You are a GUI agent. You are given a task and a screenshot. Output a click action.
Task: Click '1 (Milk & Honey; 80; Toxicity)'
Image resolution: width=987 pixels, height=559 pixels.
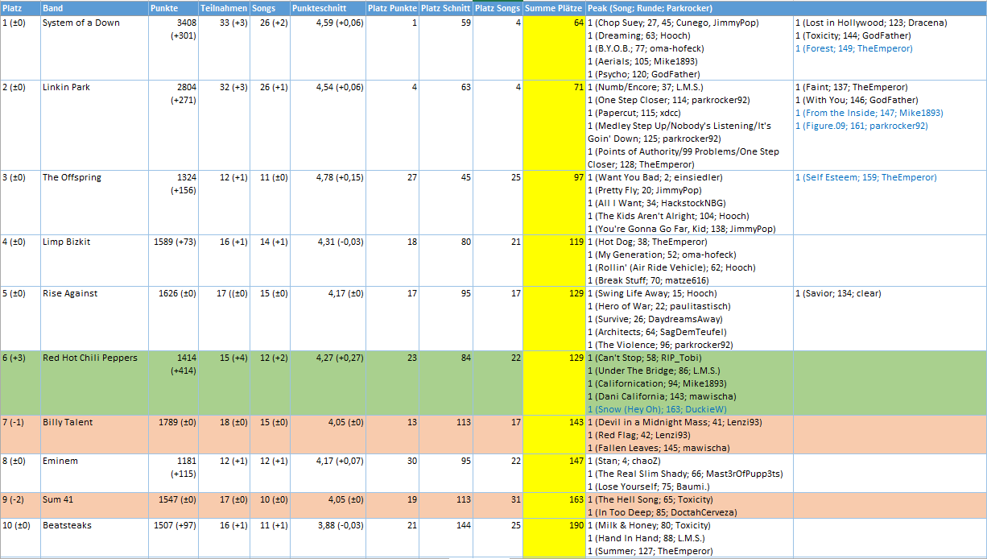pyautogui.click(x=649, y=525)
